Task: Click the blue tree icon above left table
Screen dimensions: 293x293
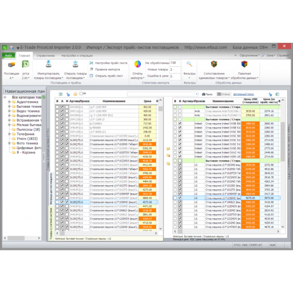Action: pyautogui.click(x=68, y=94)
